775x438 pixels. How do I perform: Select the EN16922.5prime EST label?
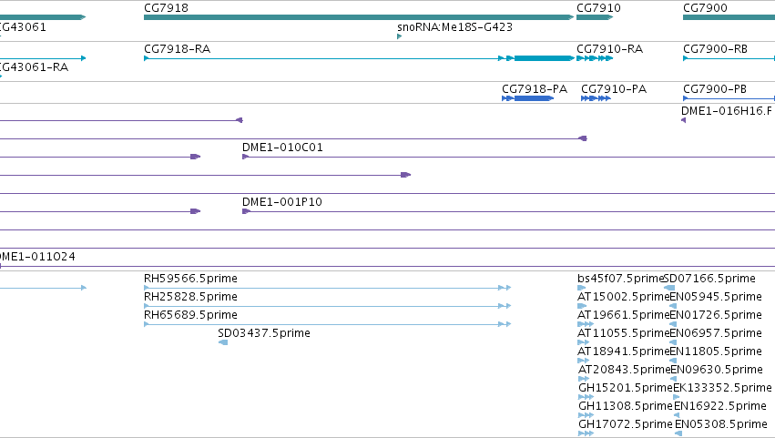(x=720, y=406)
